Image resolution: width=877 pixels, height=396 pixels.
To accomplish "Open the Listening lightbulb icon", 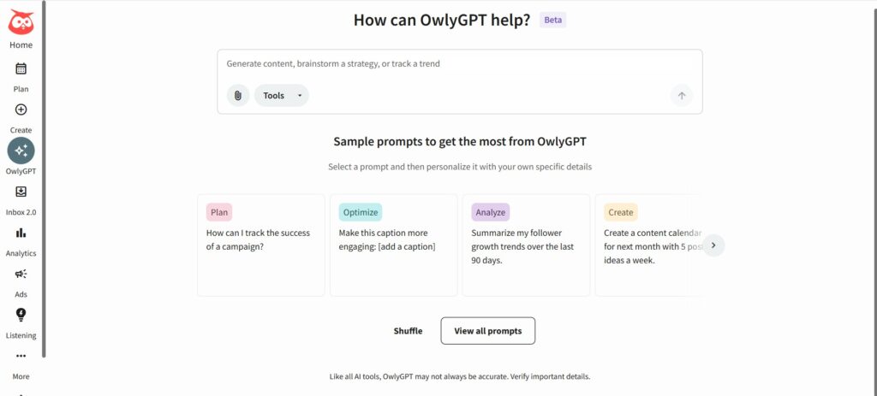I will (21, 315).
